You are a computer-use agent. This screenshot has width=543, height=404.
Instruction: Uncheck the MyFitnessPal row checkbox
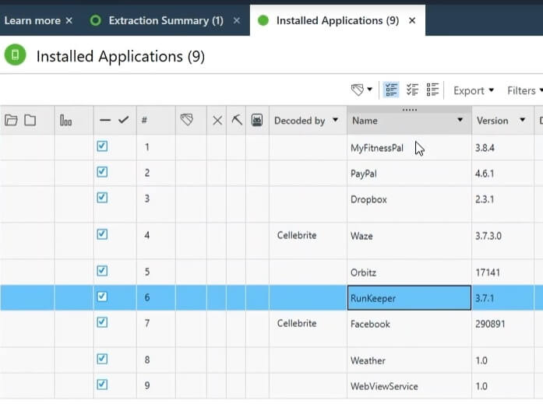(102, 146)
